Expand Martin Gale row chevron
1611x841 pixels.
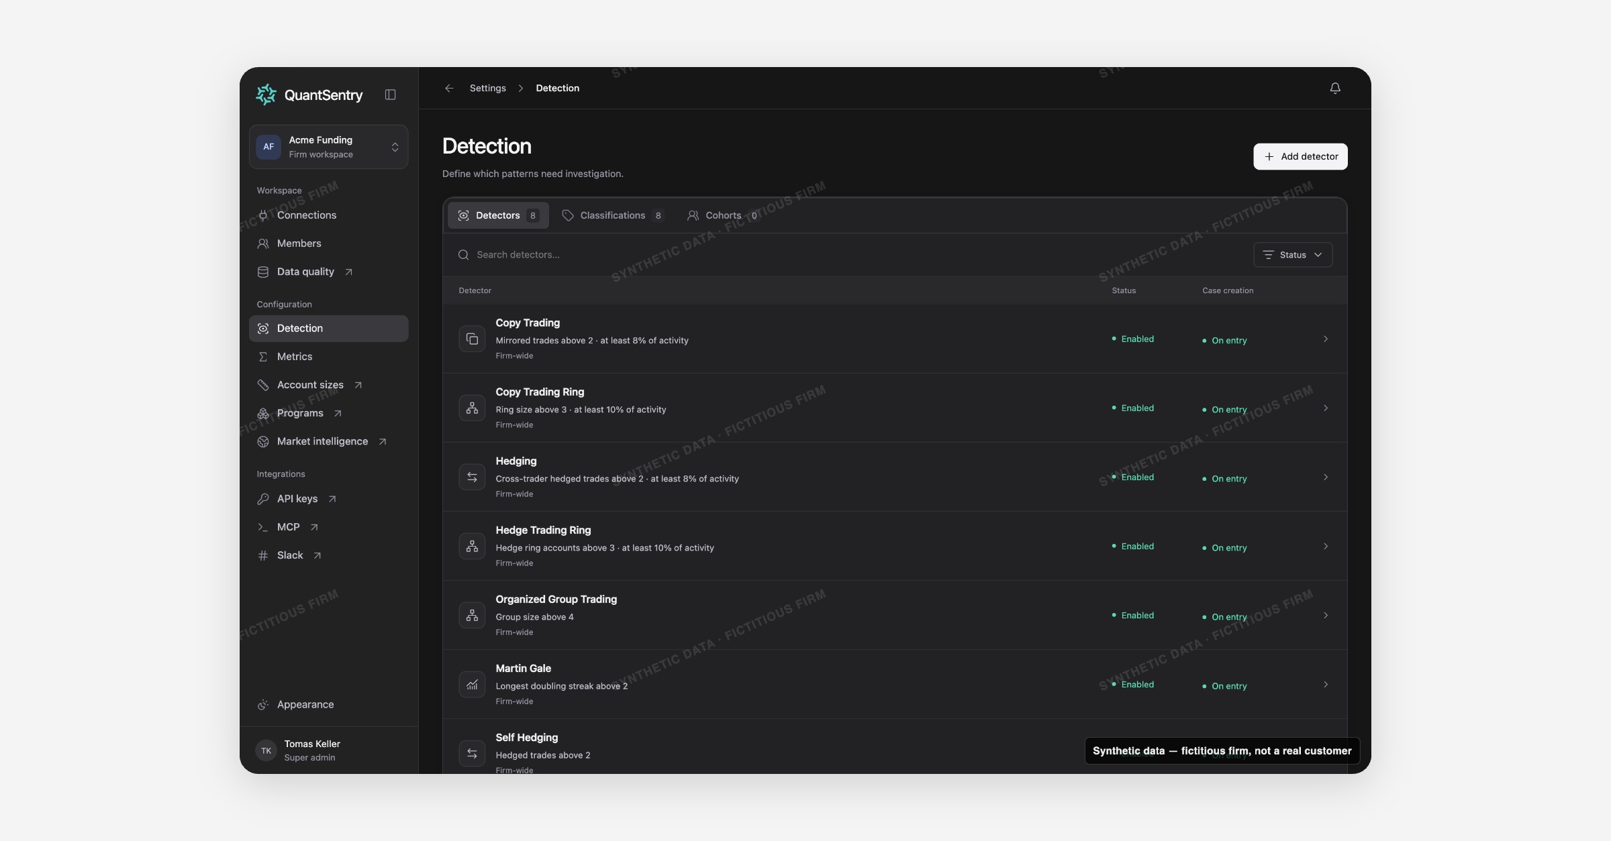point(1326,684)
